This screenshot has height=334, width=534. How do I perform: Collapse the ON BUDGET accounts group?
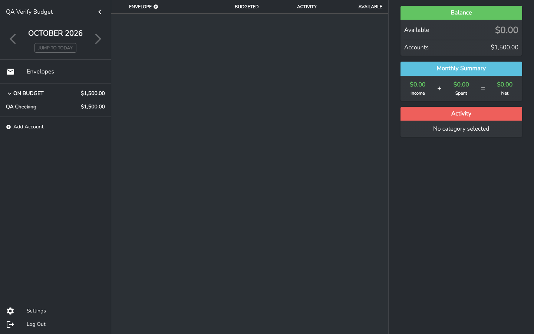[x=10, y=94]
